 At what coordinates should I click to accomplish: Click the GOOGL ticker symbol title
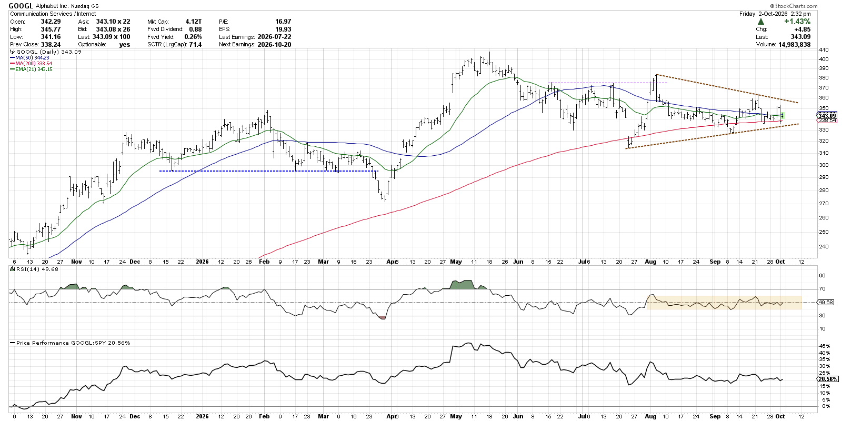22,6
